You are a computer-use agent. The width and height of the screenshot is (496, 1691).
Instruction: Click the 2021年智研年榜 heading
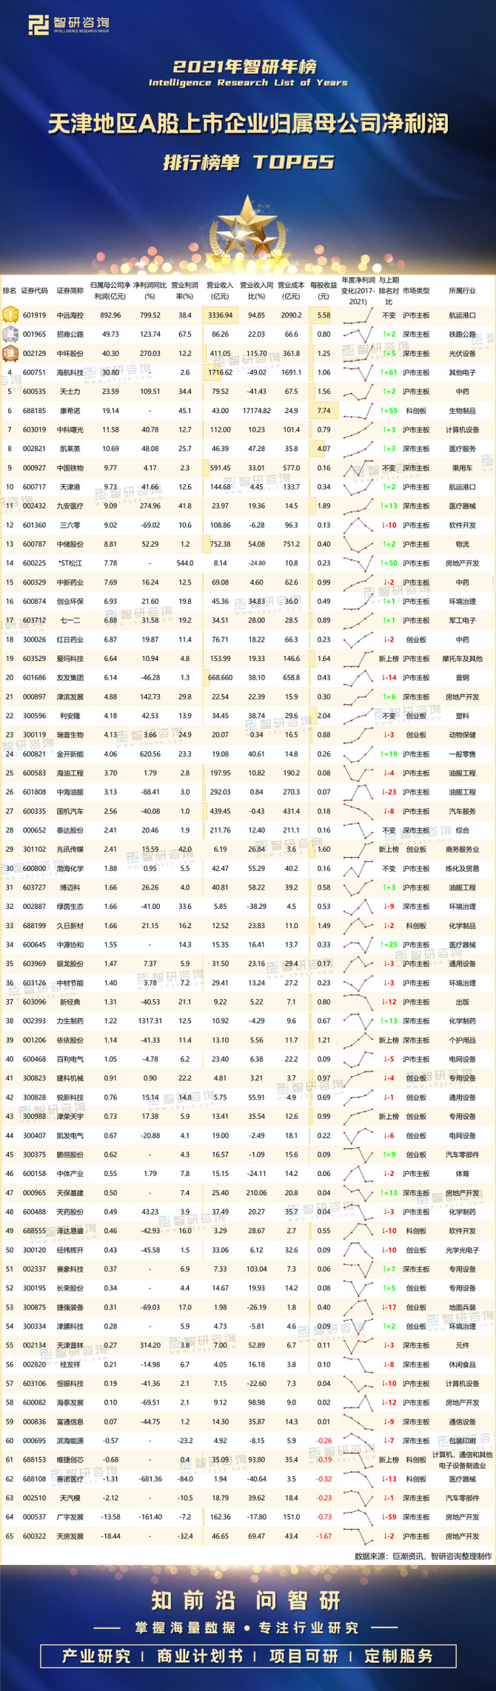tap(245, 67)
